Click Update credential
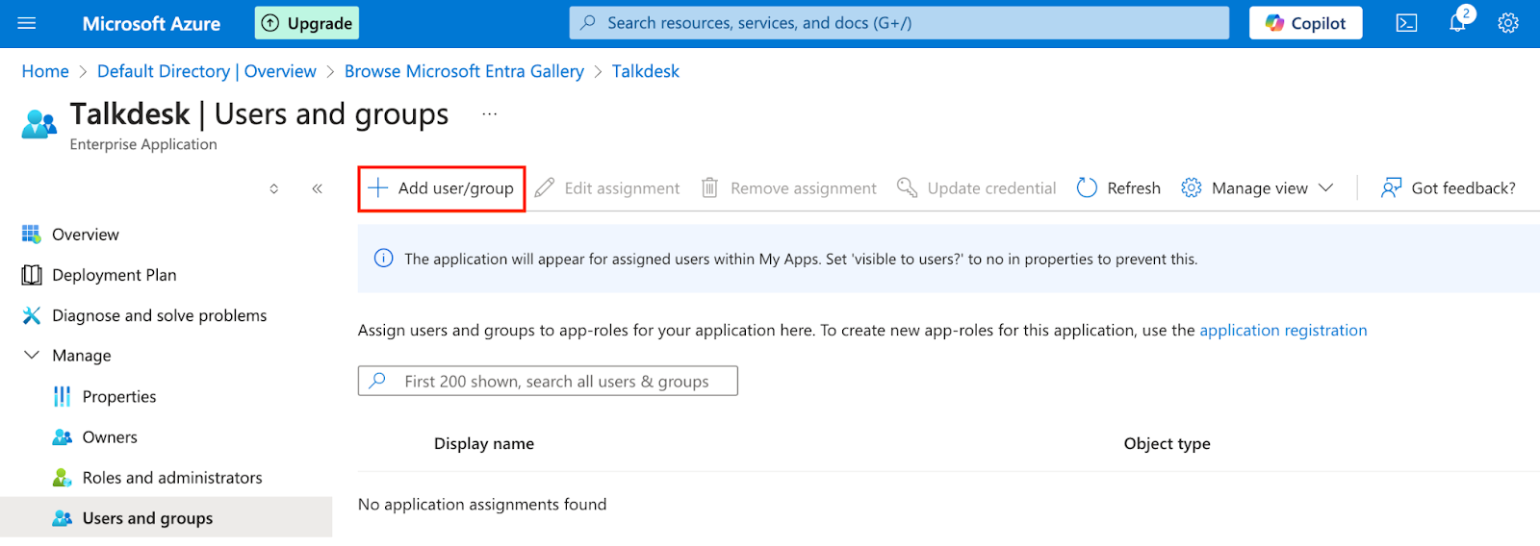This screenshot has height=546, width=1540. (x=977, y=188)
